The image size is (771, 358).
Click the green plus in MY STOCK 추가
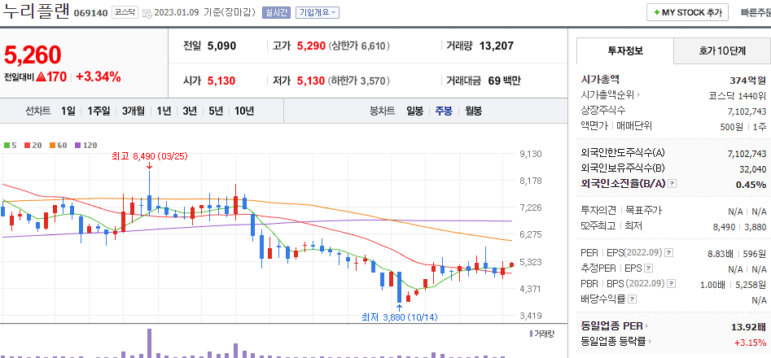click(x=657, y=13)
